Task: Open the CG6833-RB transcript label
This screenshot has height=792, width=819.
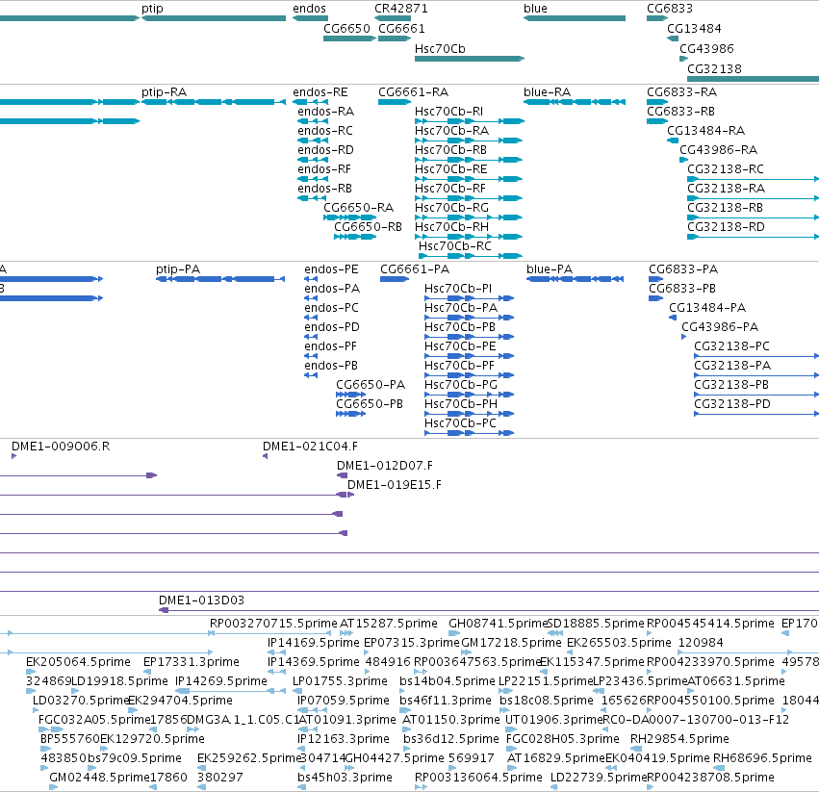Action: 680,112
